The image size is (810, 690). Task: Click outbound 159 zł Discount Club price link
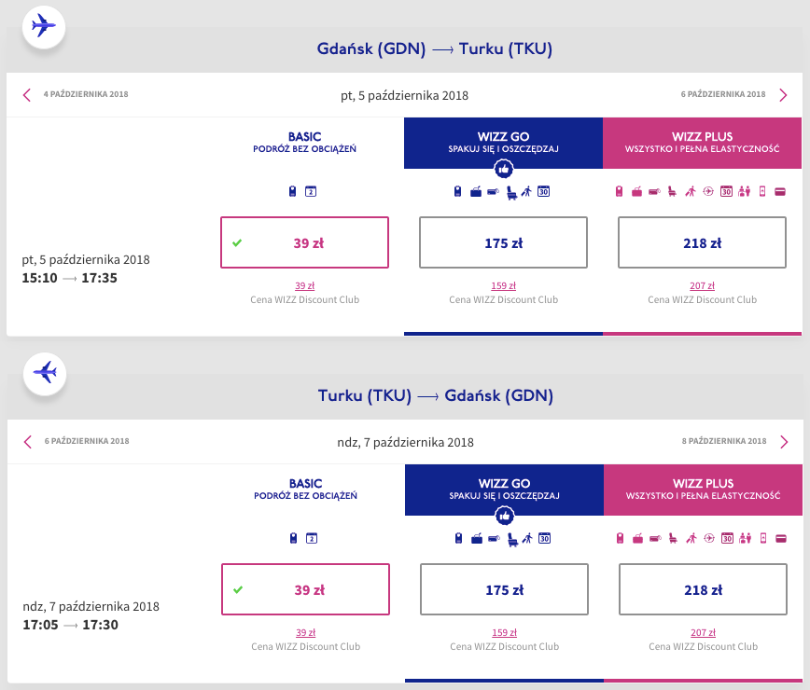504,286
